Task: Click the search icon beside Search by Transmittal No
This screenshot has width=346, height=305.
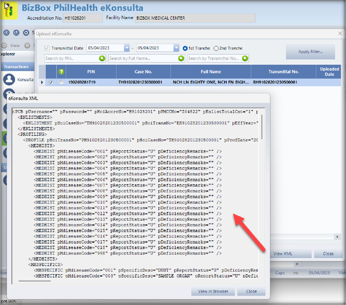Action: point(245,58)
